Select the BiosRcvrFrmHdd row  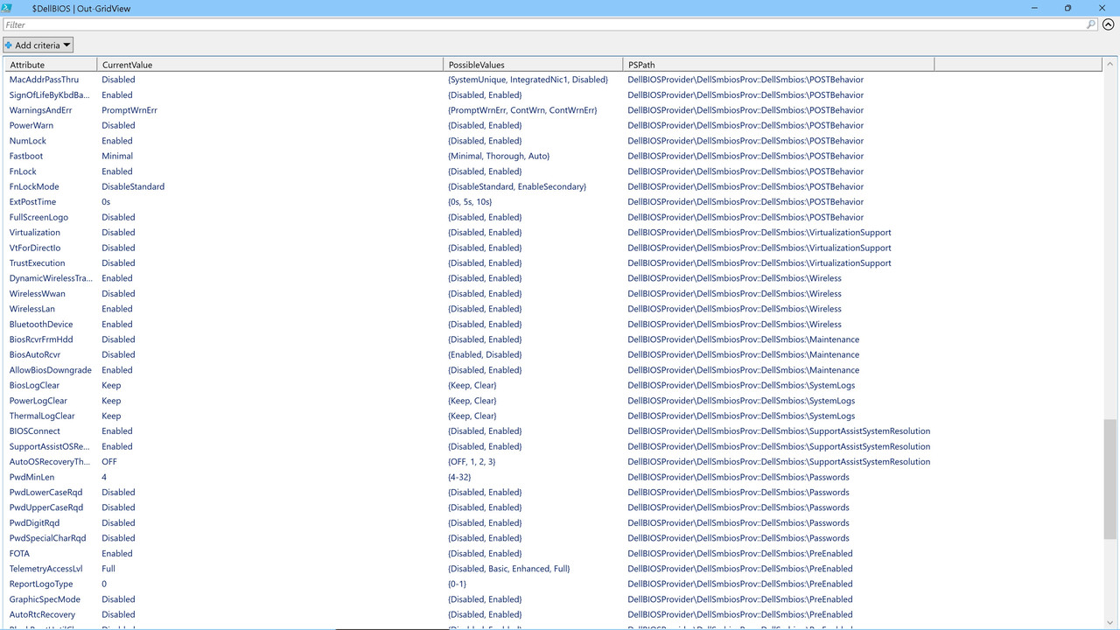[x=553, y=339]
